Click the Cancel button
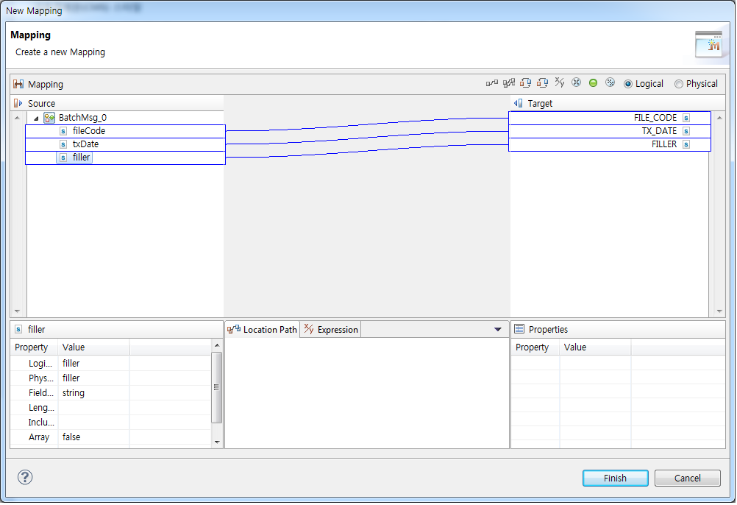Screen dimensions: 737x505 pyautogui.click(x=687, y=478)
